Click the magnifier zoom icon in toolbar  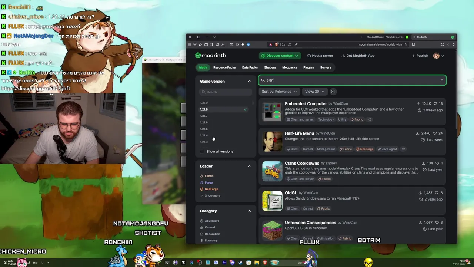click(290, 44)
